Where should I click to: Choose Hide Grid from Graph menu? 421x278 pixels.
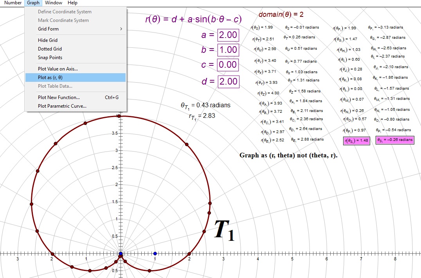click(48, 40)
